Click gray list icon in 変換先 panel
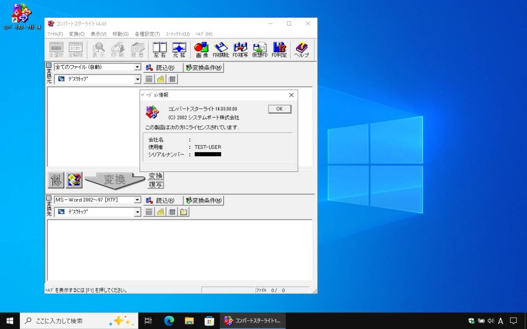The height and width of the screenshot is (329, 527). [x=149, y=212]
